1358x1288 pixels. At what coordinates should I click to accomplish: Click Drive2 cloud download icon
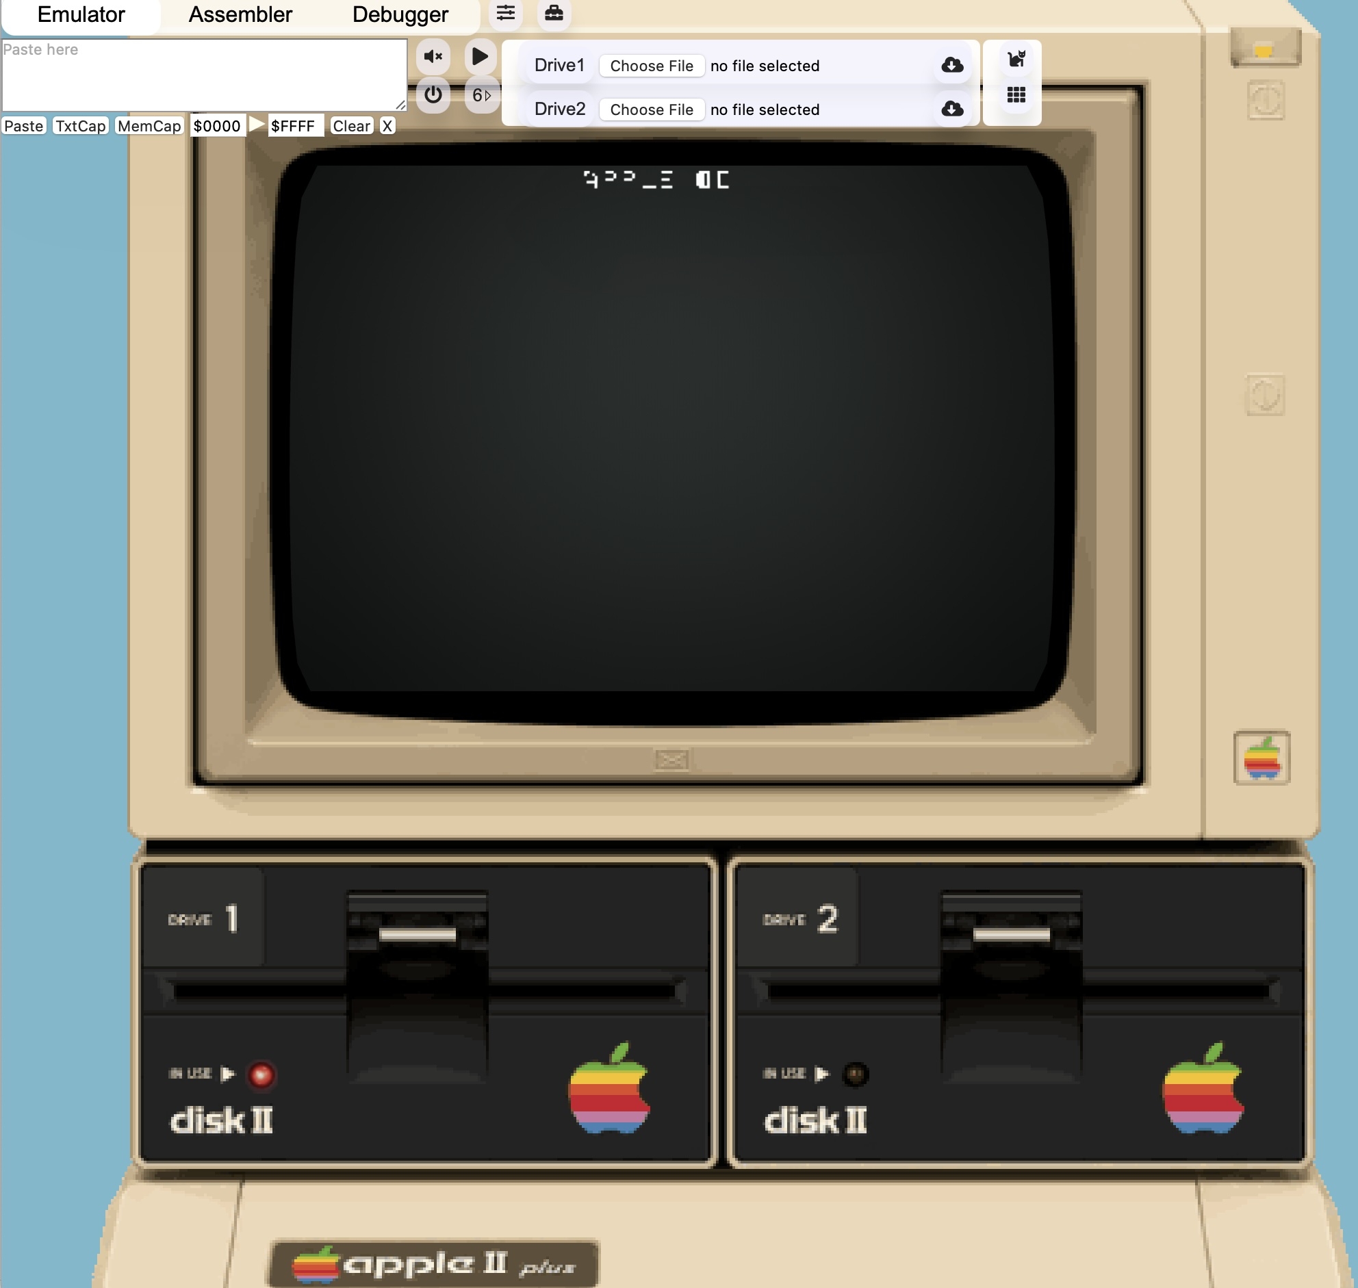click(952, 110)
